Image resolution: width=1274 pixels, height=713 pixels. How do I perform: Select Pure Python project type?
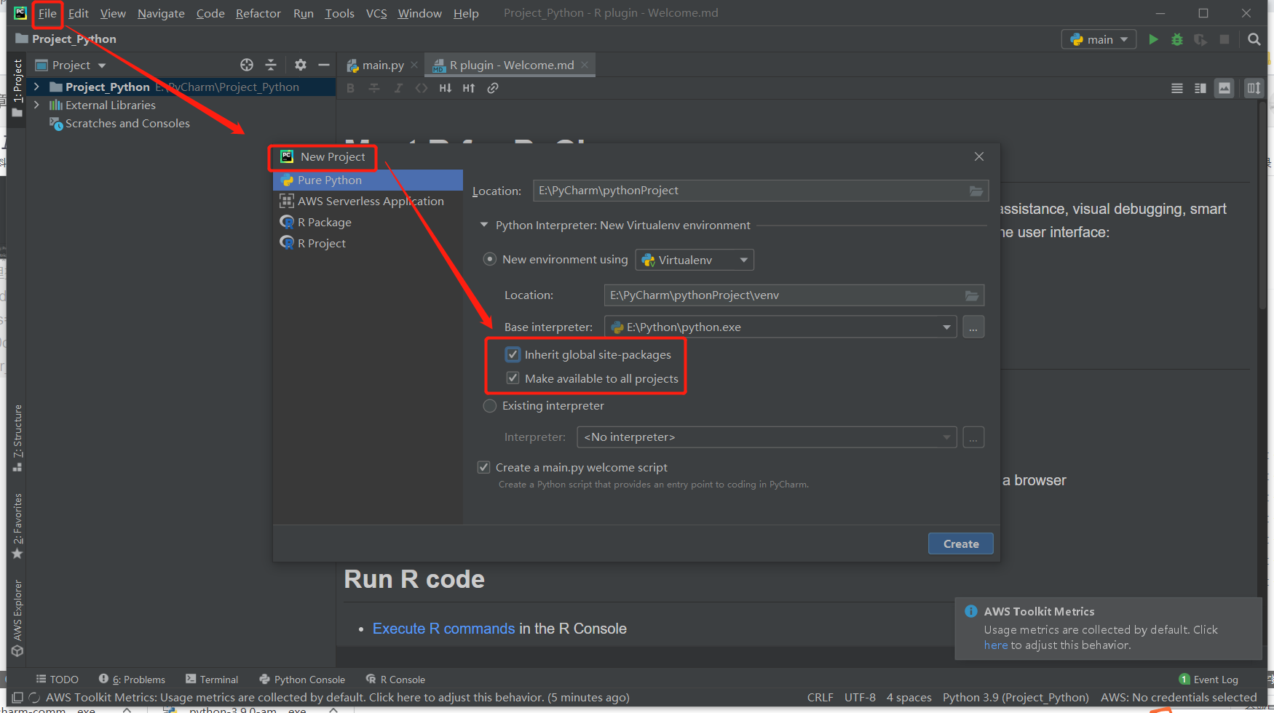click(x=368, y=180)
